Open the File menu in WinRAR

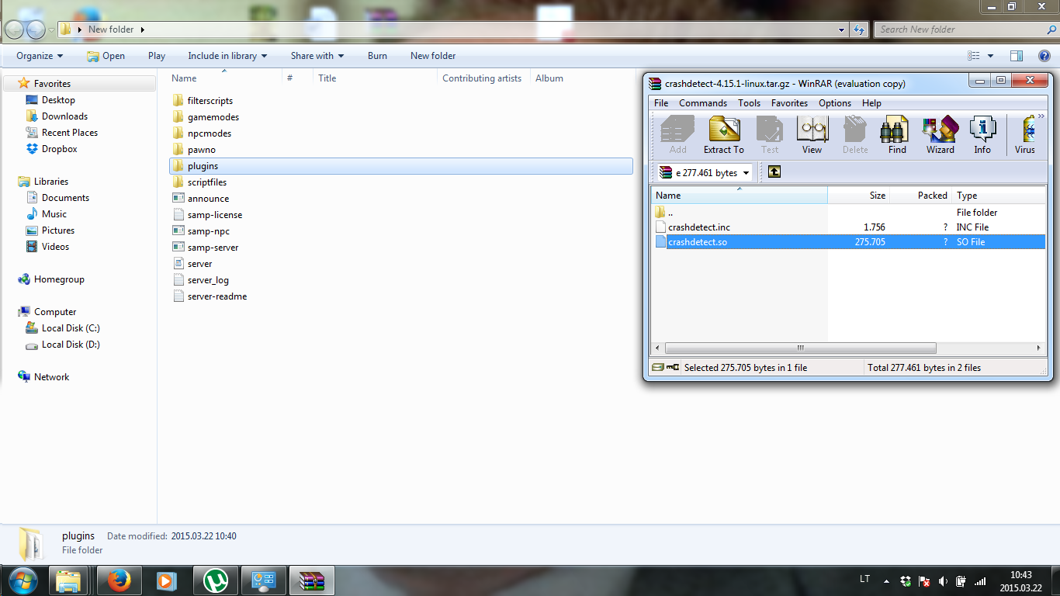point(661,103)
